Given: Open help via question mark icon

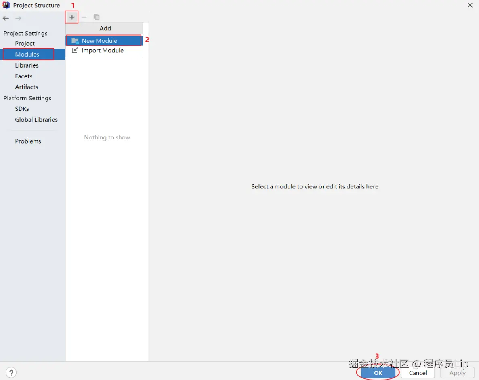Looking at the screenshot, I should [11, 373].
